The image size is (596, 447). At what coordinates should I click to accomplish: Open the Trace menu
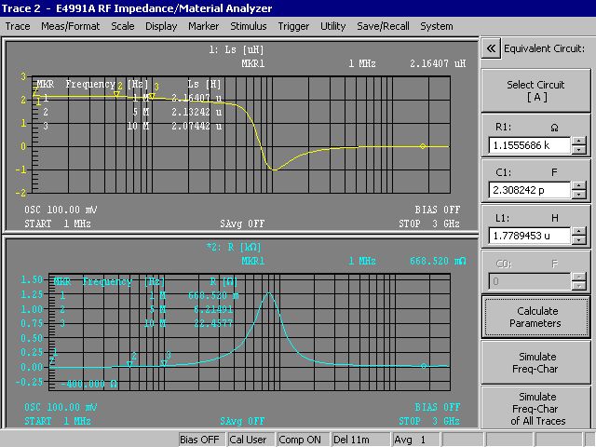(x=18, y=26)
